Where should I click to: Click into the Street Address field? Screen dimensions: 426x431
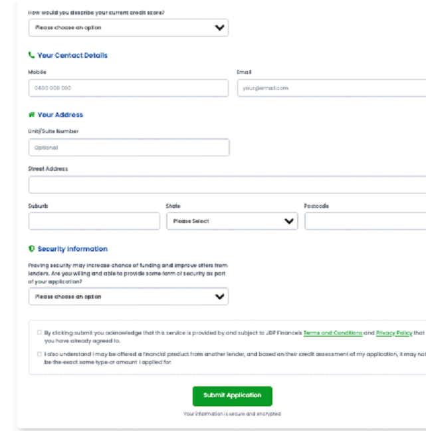click(227, 184)
